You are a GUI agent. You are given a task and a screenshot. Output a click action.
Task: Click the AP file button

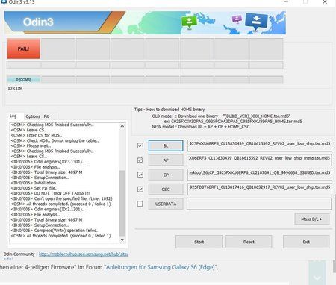(x=166, y=160)
